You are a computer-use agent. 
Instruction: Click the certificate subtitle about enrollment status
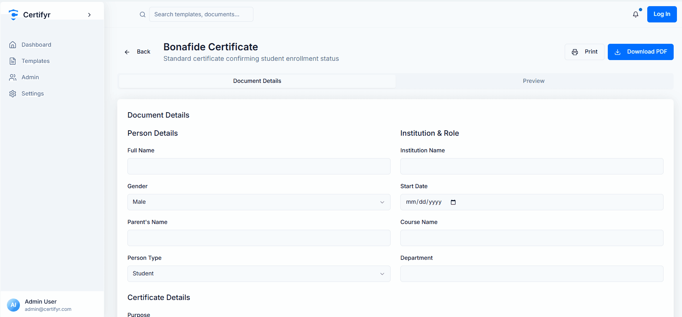251,59
